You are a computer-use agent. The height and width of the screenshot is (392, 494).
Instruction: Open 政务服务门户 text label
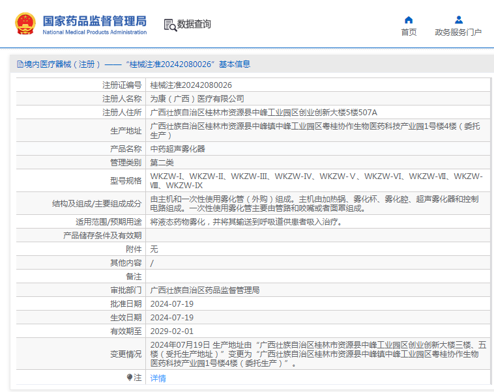pyautogui.click(x=458, y=33)
